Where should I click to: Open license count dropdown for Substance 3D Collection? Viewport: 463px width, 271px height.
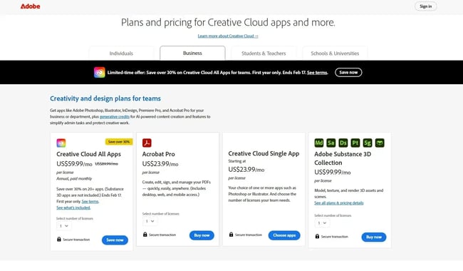pos(322,223)
